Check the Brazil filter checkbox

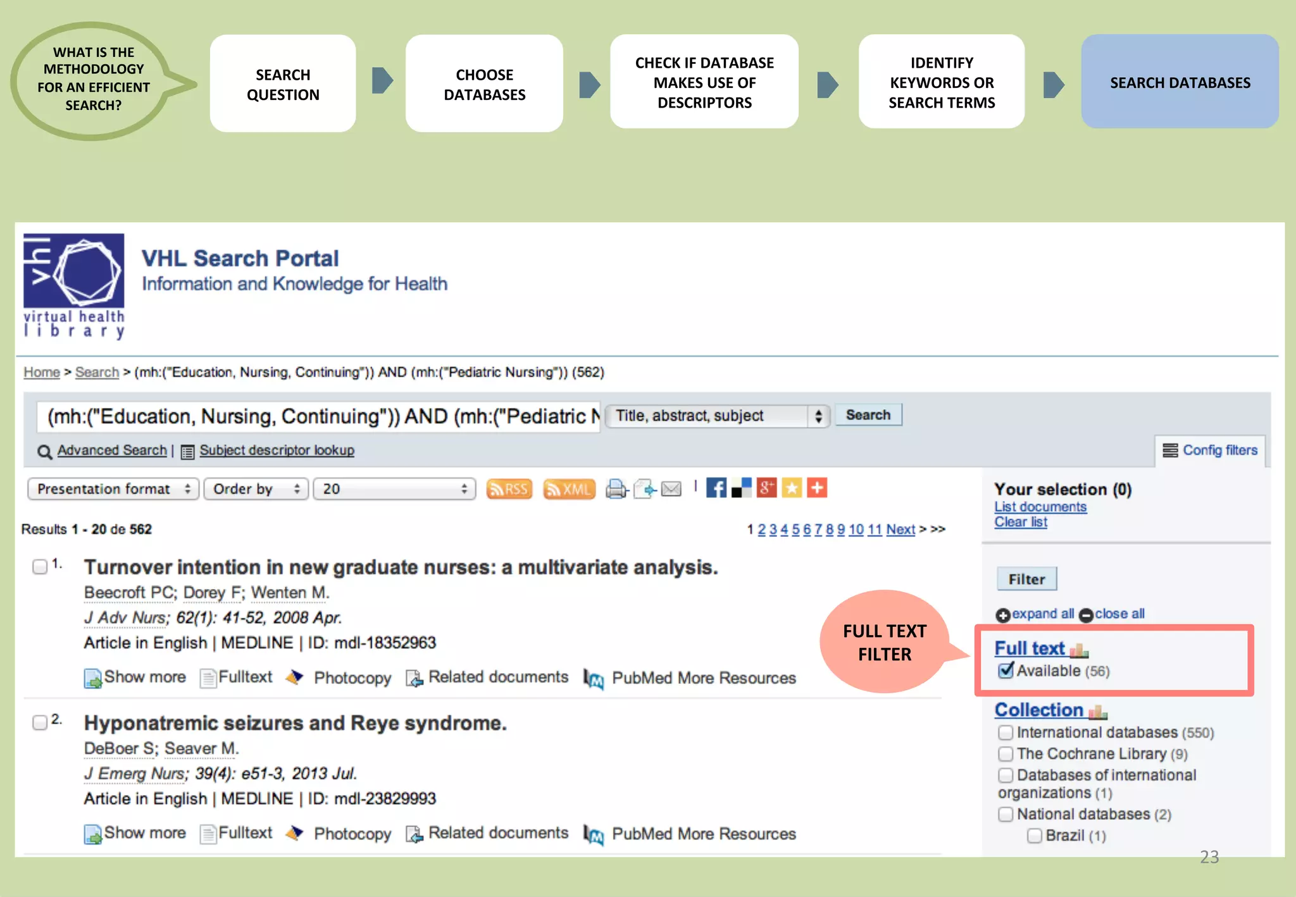(x=1035, y=836)
